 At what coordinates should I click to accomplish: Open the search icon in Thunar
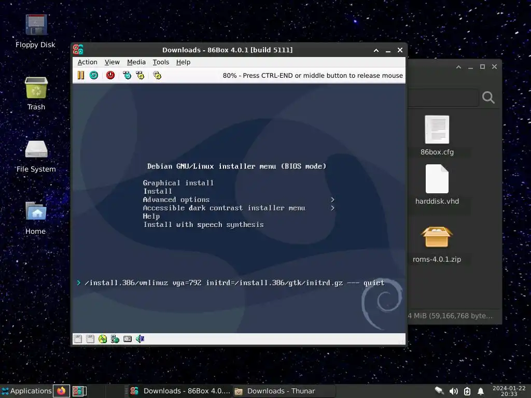pyautogui.click(x=488, y=97)
